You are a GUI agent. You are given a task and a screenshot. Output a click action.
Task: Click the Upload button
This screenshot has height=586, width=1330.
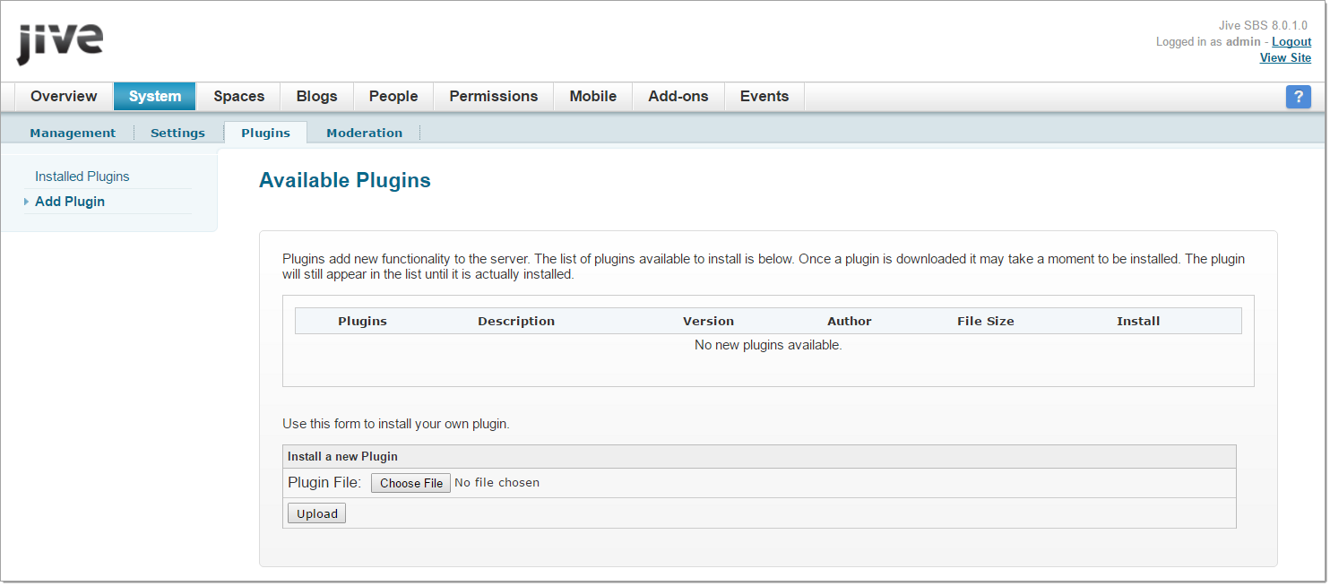[316, 513]
